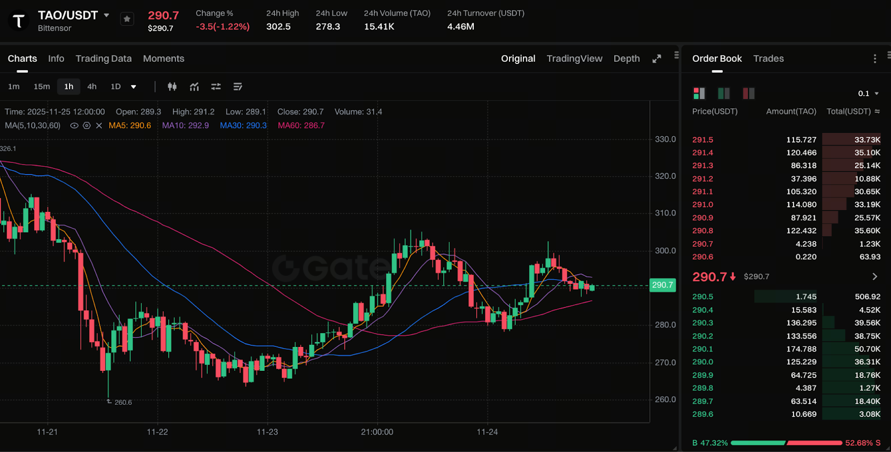
Task: Click amount 174.788 in bid rows
Action: pos(801,349)
